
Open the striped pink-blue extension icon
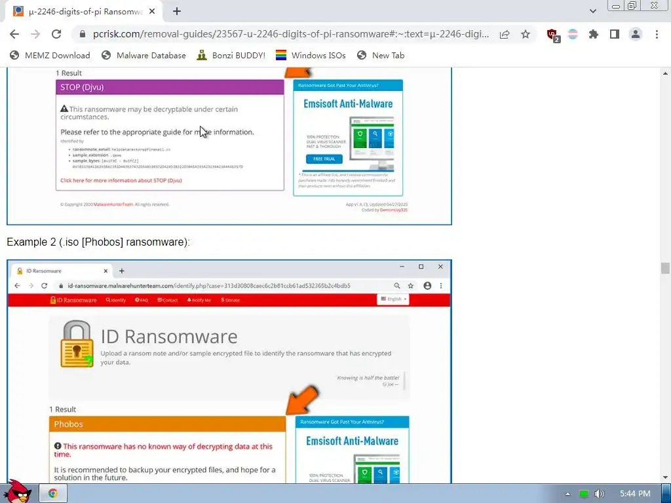pos(573,34)
